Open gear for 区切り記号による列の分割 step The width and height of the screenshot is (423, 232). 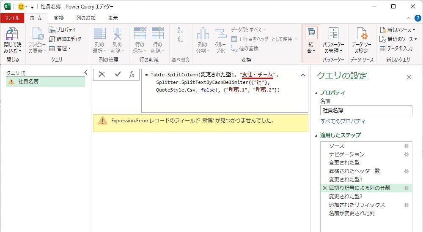coord(406,188)
